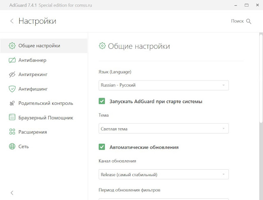Click the search magnifier icon
The image size is (263, 200).
pyautogui.click(x=249, y=21)
